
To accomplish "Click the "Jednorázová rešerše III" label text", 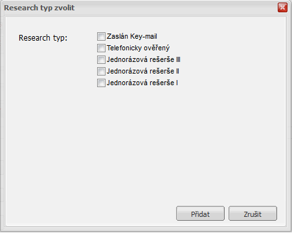I will 144,59.
